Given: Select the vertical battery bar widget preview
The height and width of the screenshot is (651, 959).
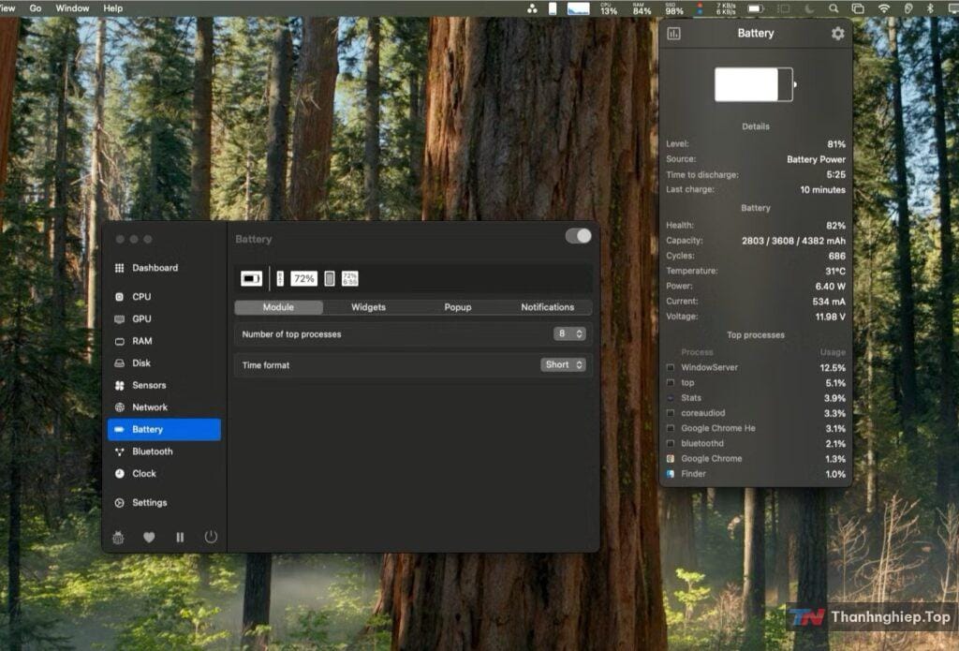Looking at the screenshot, I should click(x=329, y=279).
